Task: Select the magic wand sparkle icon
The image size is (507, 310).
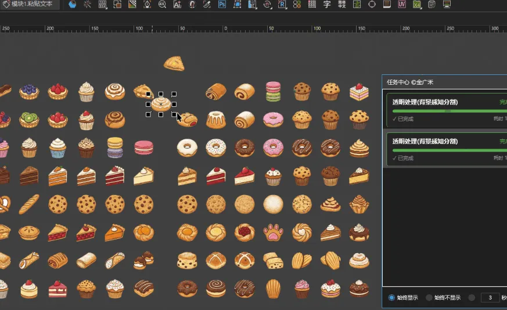Action: click(87, 5)
